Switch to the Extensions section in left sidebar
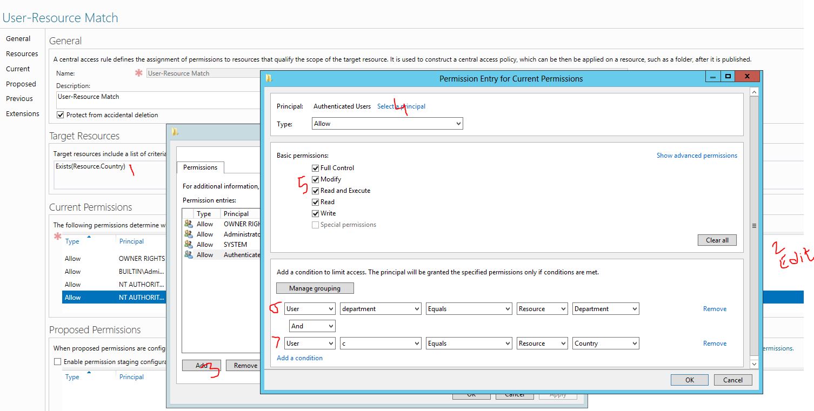This screenshot has height=411, width=814. click(x=23, y=113)
